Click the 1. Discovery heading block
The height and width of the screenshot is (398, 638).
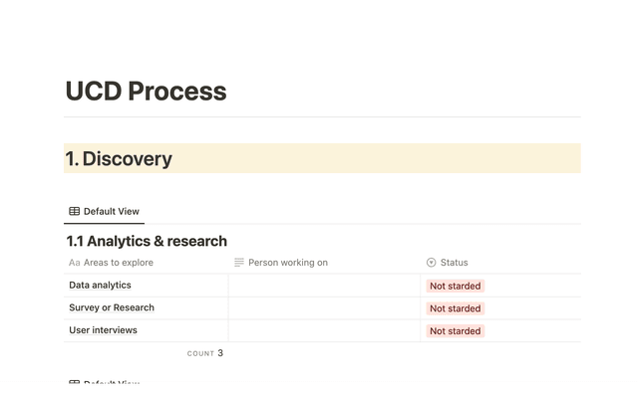[120, 159]
